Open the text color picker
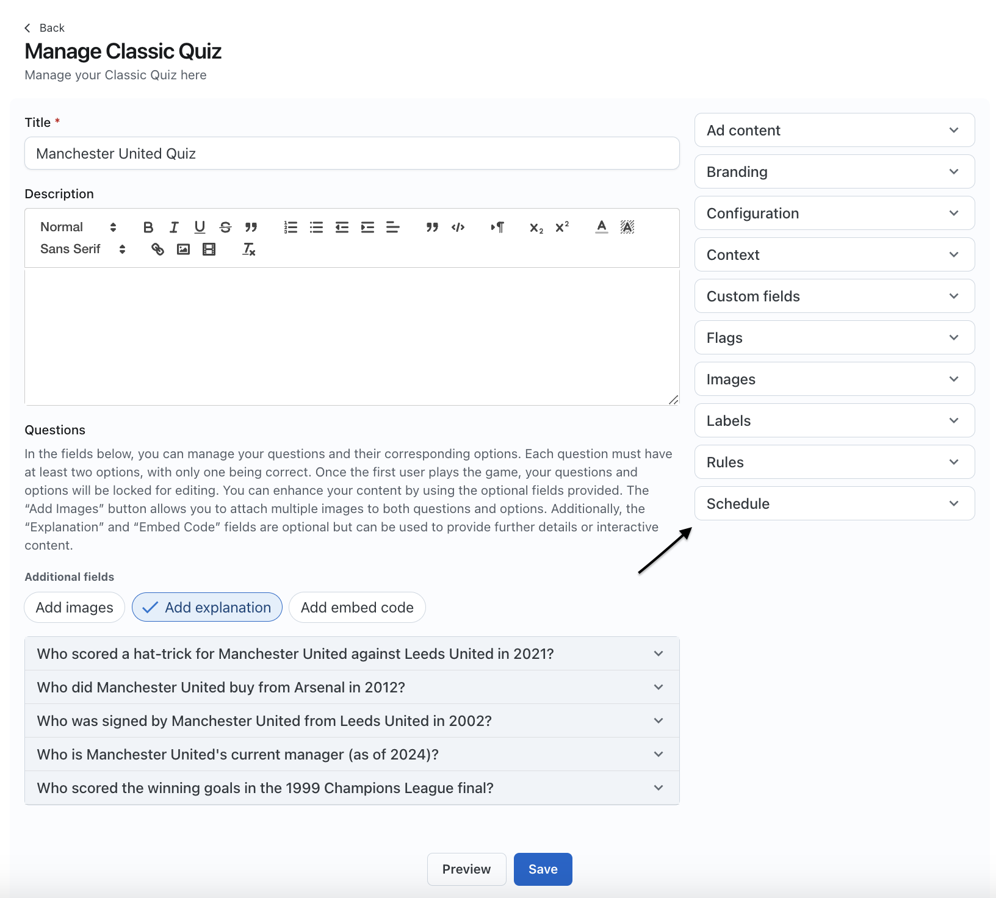 [602, 227]
